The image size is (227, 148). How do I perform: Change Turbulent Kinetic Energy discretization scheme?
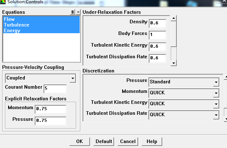[183, 104]
